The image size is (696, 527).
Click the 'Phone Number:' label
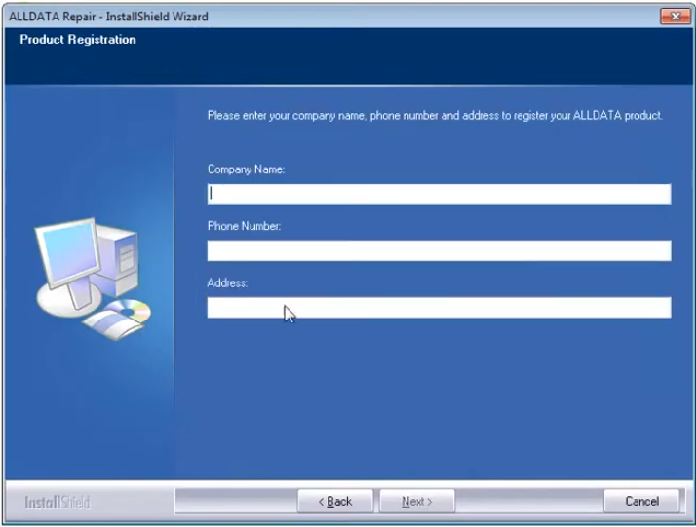click(244, 226)
